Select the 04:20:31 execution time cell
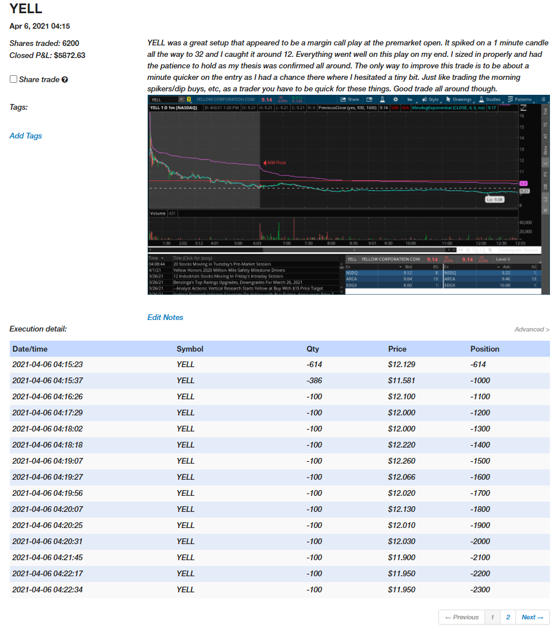 click(x=48, y=541)
